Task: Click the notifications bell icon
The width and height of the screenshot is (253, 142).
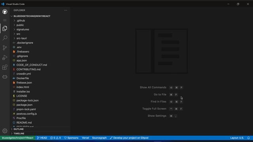Action: click(249, 138)
